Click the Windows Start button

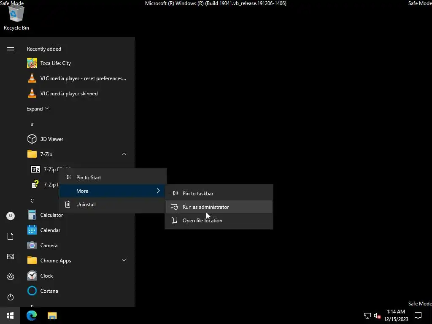(10, 315)
